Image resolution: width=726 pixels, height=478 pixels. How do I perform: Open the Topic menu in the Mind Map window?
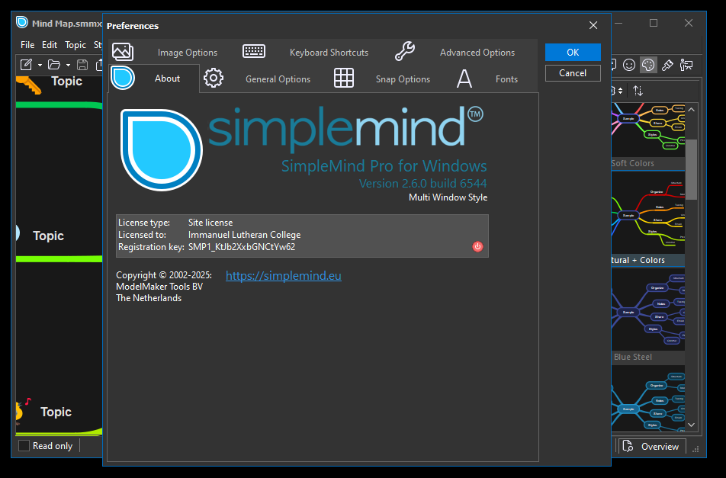click(x=75, y=45)
